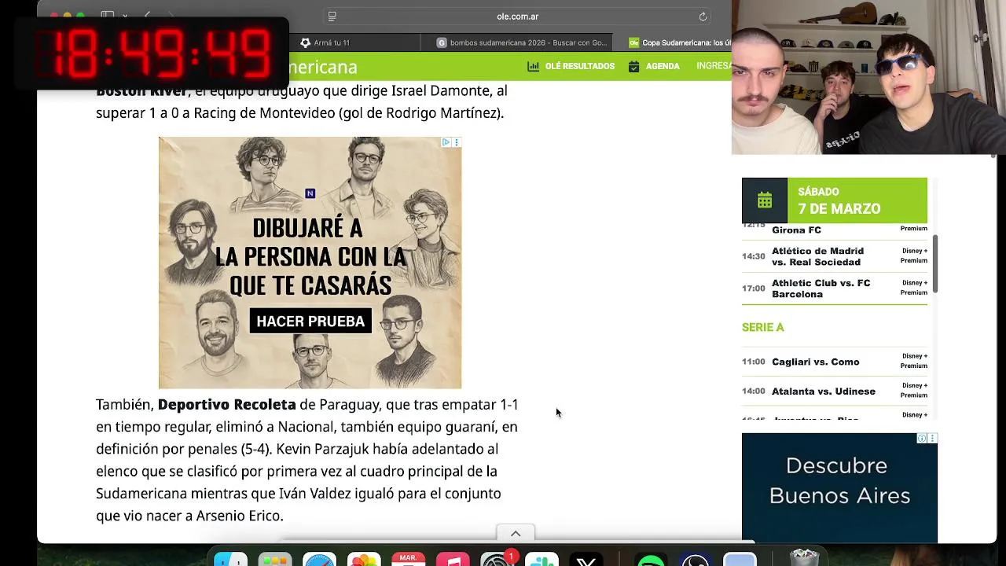Select the Atalanta vs. Udinese match

(835, 391)
